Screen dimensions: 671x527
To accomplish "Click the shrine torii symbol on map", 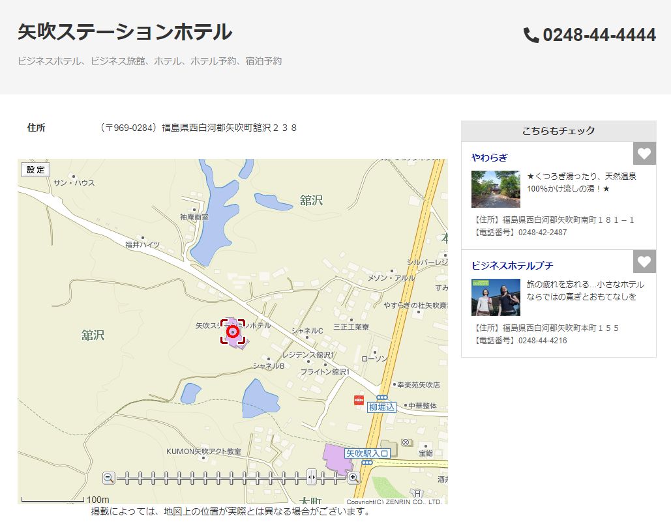I will 417,493.
